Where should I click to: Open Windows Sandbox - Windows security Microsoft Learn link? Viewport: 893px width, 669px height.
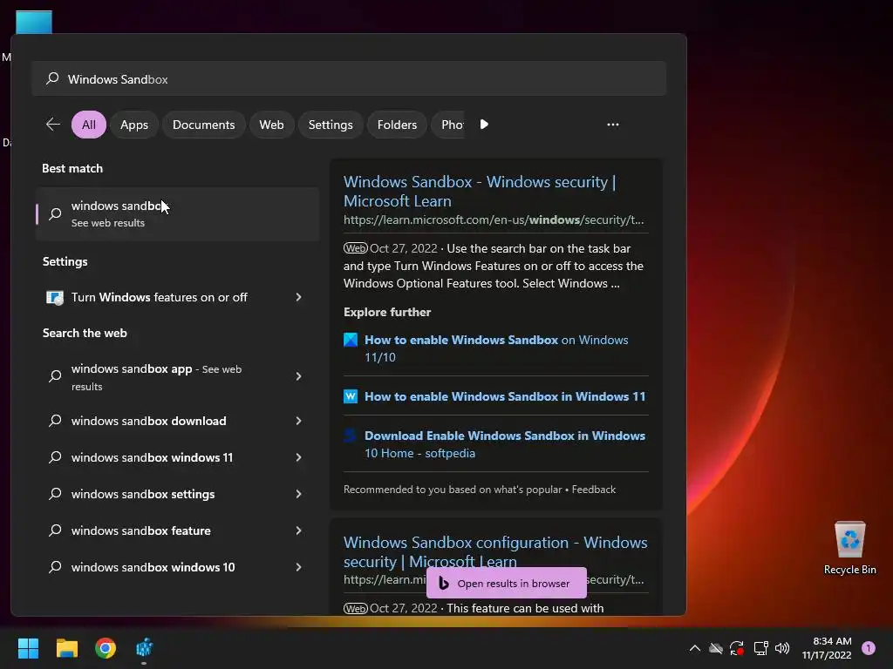pos(480,191)
